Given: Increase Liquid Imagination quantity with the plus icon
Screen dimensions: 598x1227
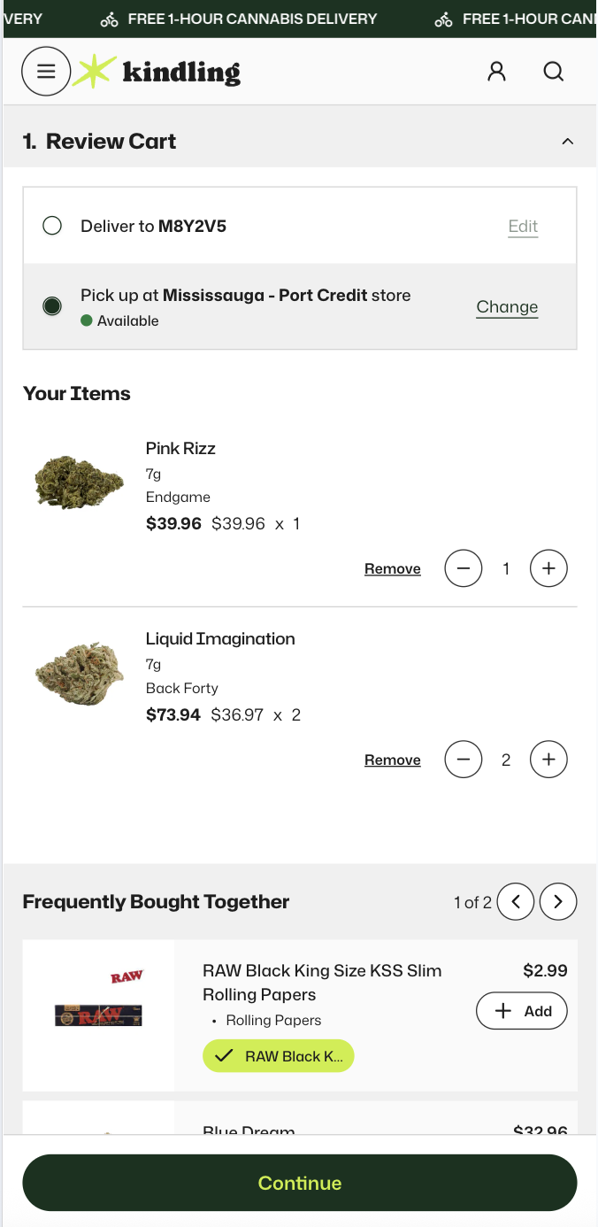Looking at the screenshot, I should (548, 759).
